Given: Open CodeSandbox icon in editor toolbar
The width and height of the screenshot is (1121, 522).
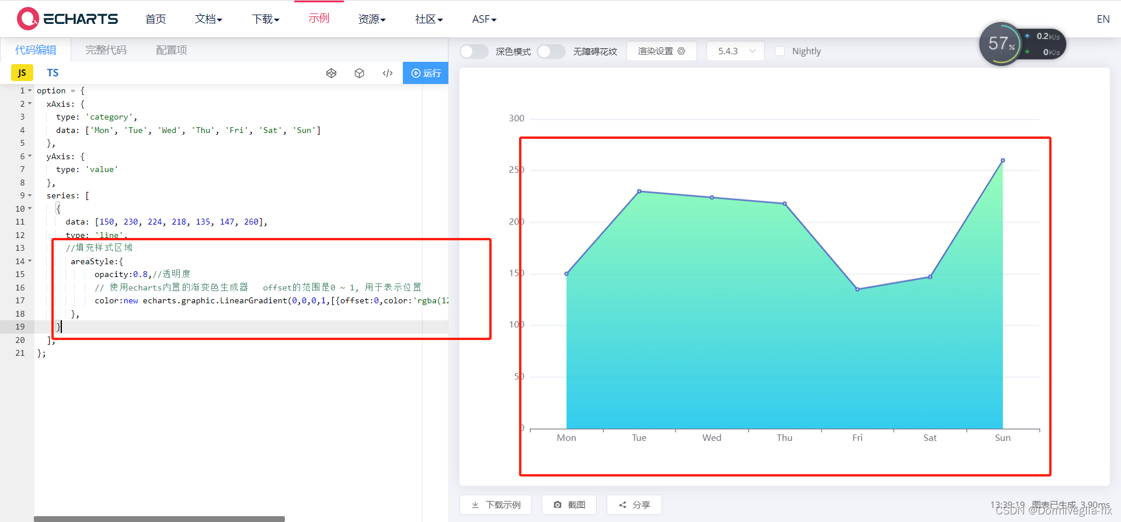Looking at the screenshot, I should pos(331,73).
